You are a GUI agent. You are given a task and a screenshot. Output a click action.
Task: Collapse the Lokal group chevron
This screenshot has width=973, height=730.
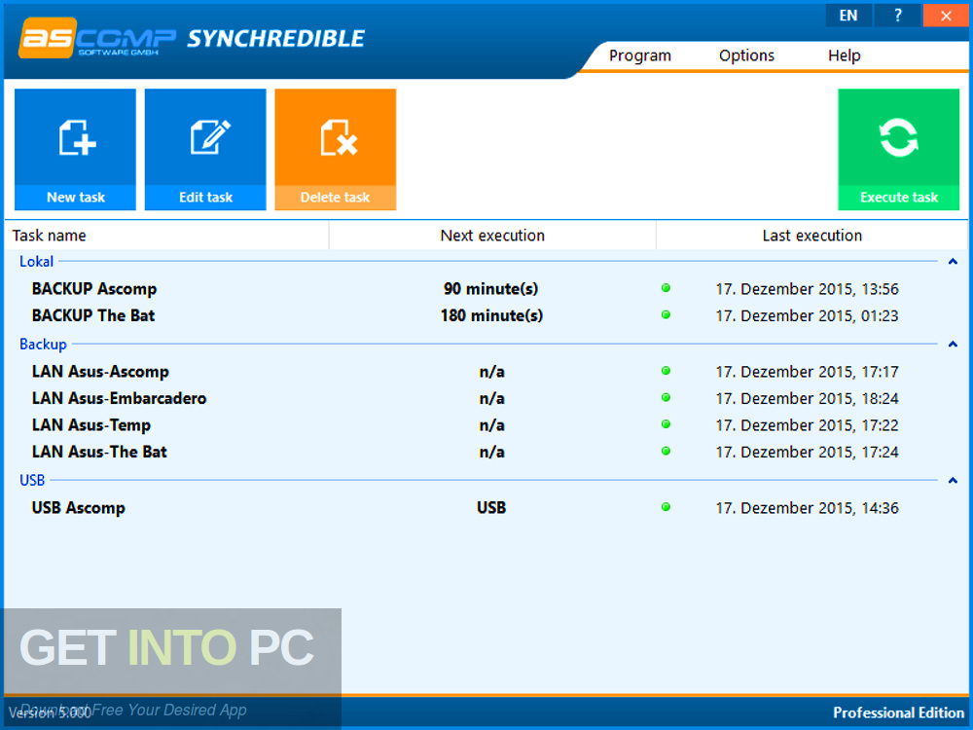point(953,261)
